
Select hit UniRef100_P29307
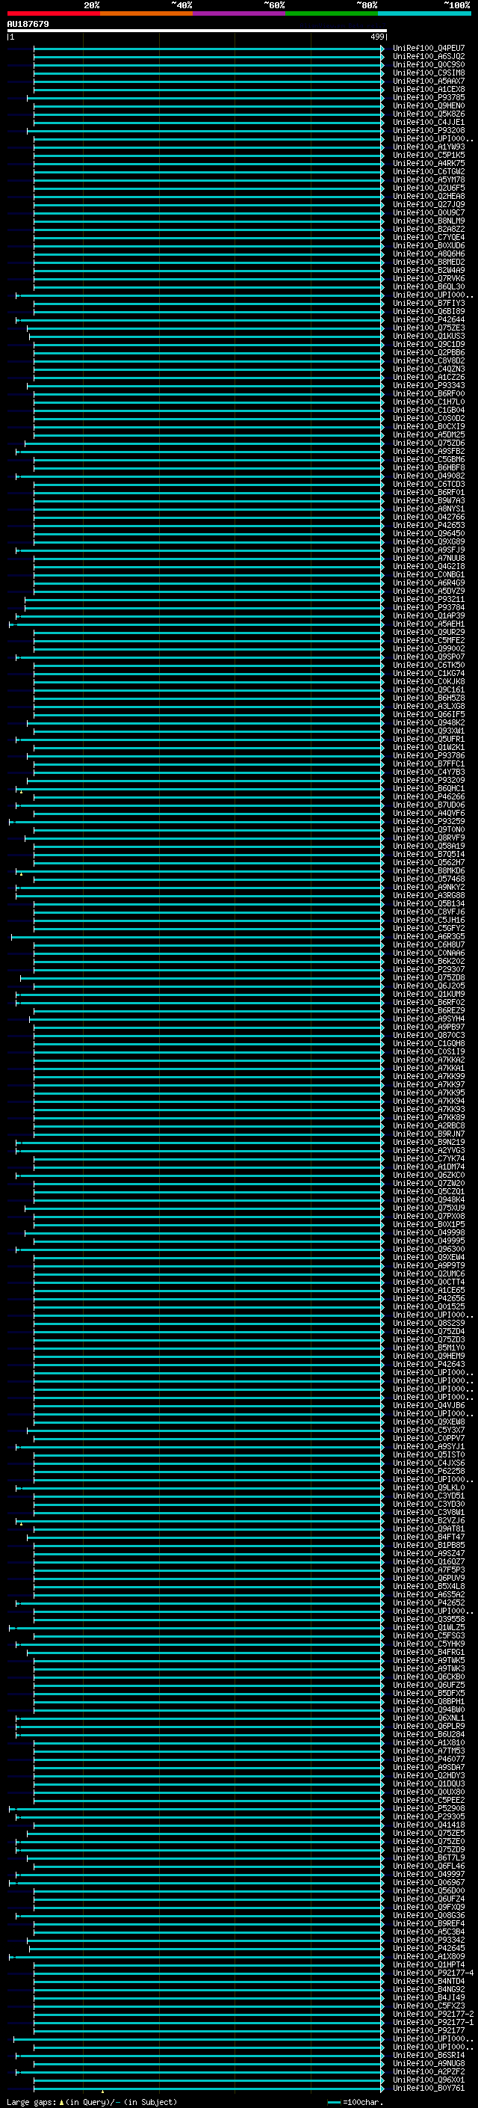pyautogui.click(x=428, y=969)
